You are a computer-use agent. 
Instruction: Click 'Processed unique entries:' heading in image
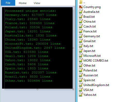30,11
